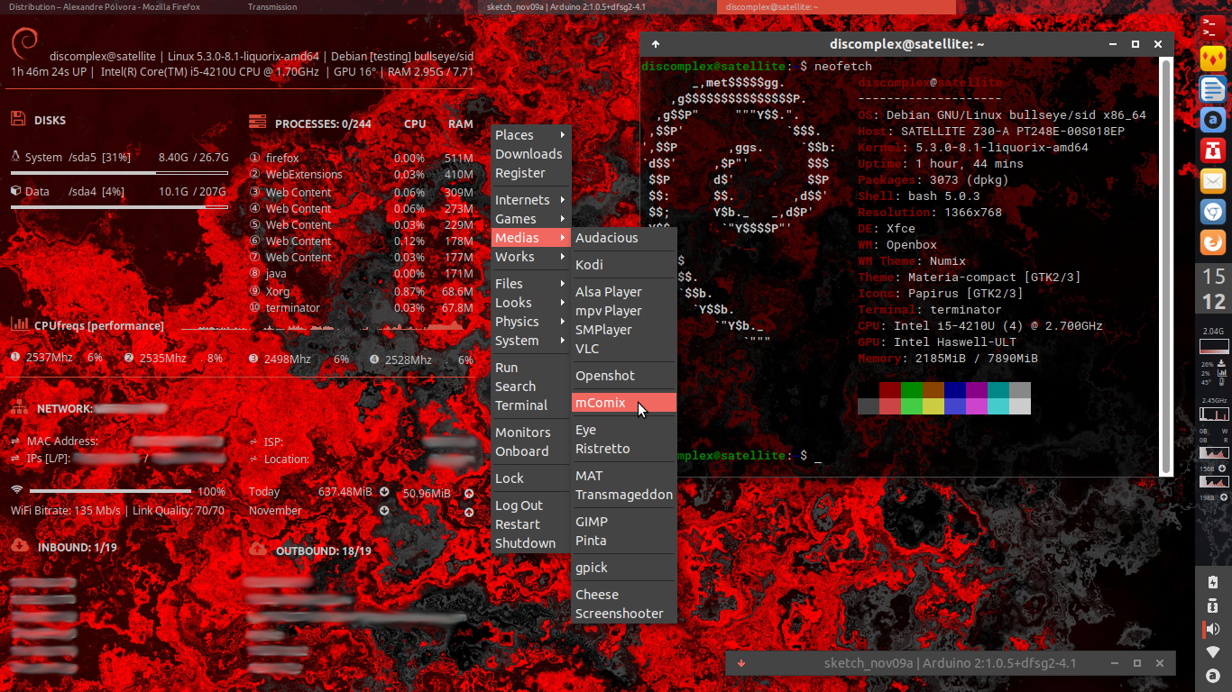This screenshot has height=692, width=1232.
Task: Launch Terminator from the dock
Action: tap(1213, 27)
